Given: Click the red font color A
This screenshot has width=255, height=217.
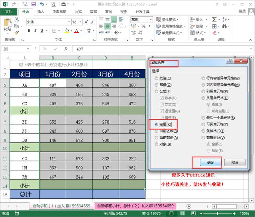Looking at the screenshot, I should coord(76,31).
